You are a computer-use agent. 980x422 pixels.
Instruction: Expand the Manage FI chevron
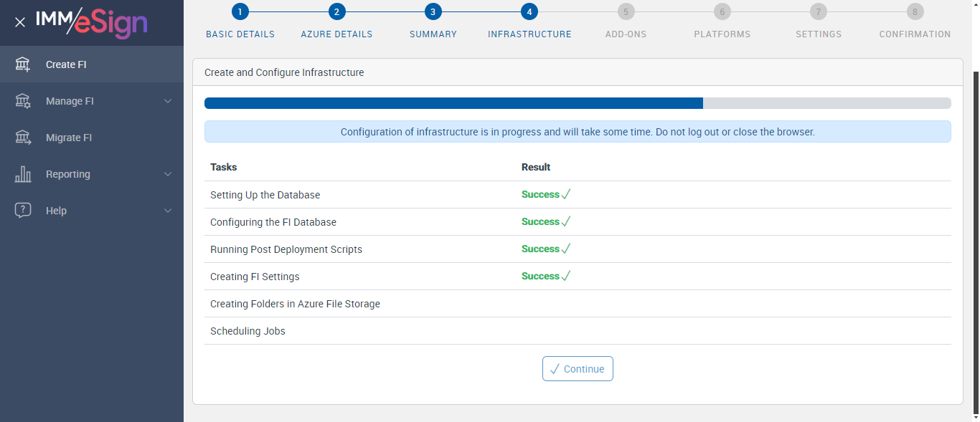point(168,101)
